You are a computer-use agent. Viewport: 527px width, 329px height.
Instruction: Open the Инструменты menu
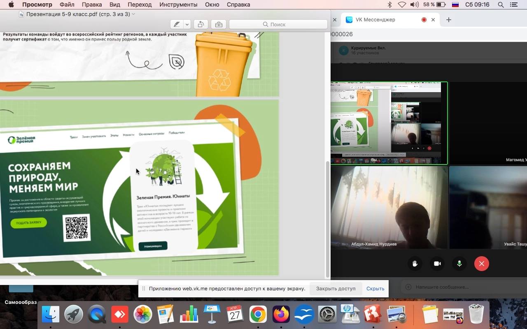178,5
